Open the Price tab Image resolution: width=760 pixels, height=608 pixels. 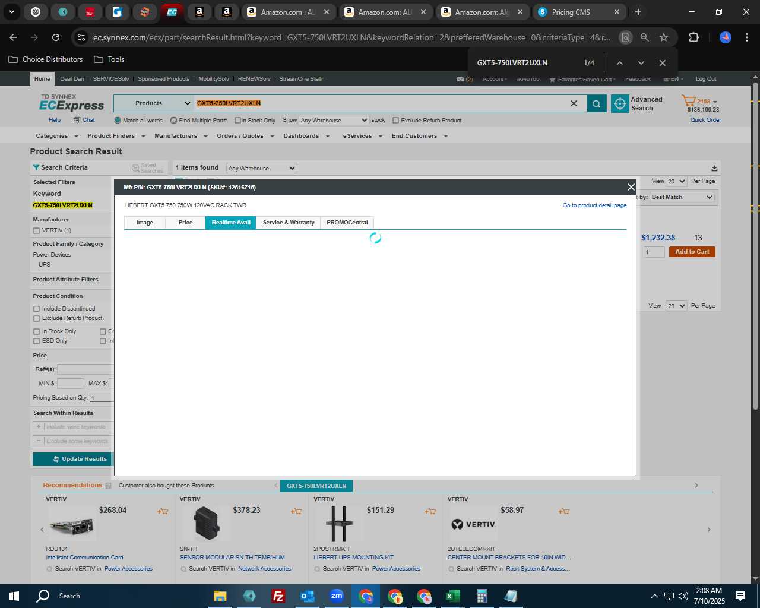click(185, 223)
